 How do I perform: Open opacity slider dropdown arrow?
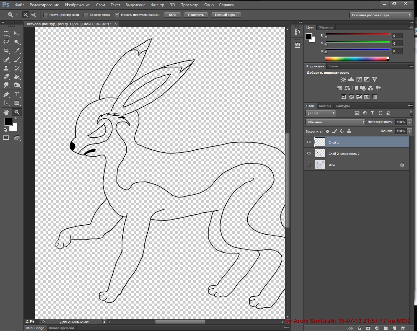point(410,122)
